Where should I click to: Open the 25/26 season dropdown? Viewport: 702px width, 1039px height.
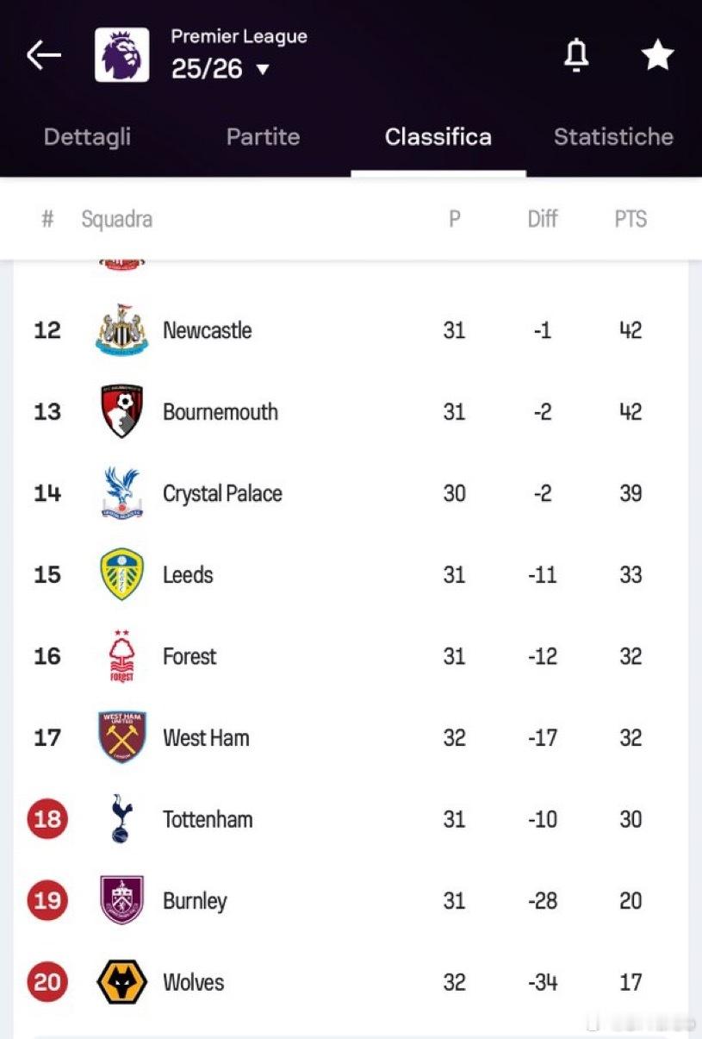pos(221,69)
